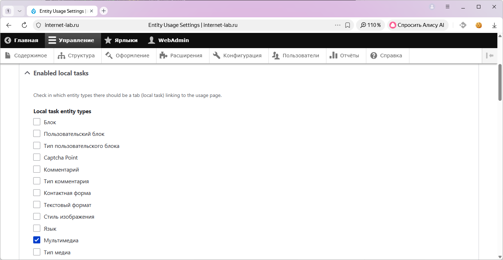The image size is (503, 260).
Task: Click the browser back arrow
Action: 9,25
